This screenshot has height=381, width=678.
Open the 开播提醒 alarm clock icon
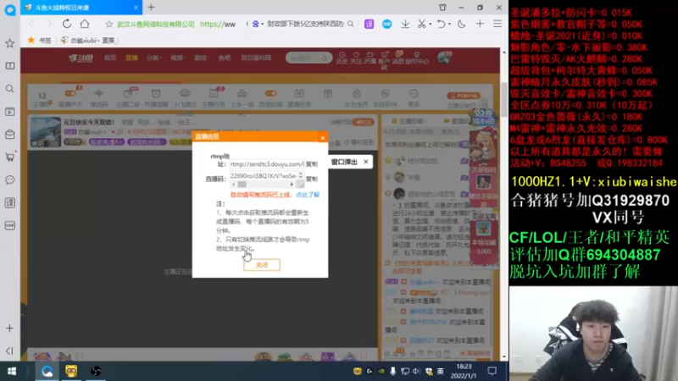(156, 93)
